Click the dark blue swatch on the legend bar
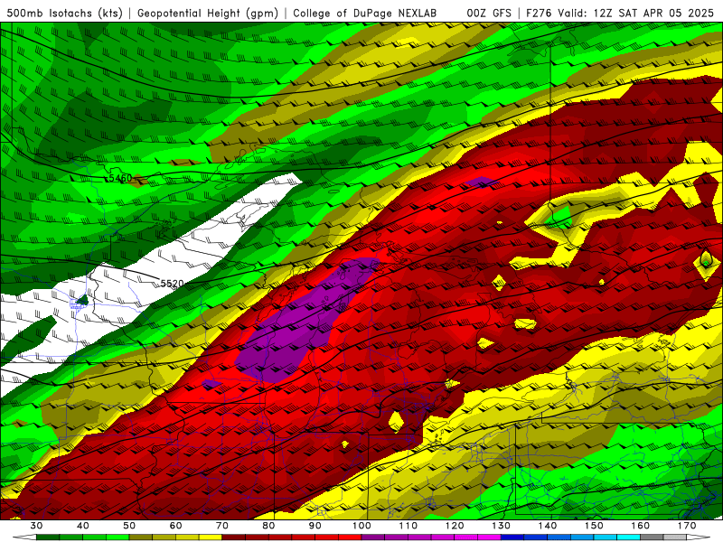 click(512, 537)
